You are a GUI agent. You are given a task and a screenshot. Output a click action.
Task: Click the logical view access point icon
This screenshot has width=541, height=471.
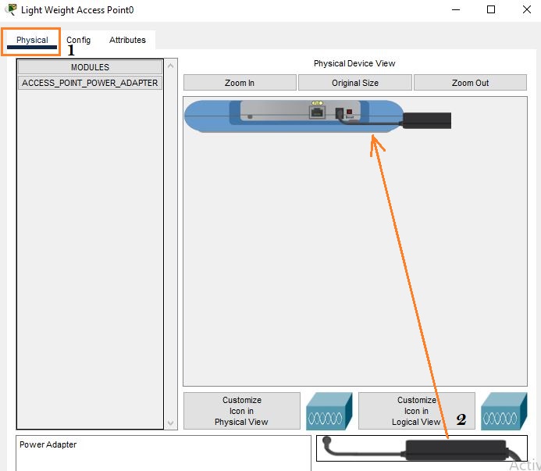[x=504, y=411]
